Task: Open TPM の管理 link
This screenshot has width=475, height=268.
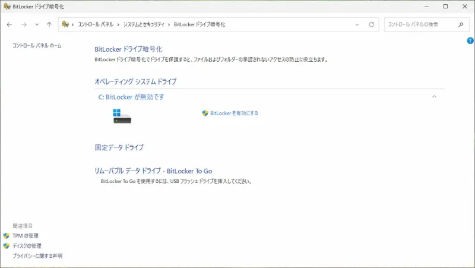Action: (26, 236)
